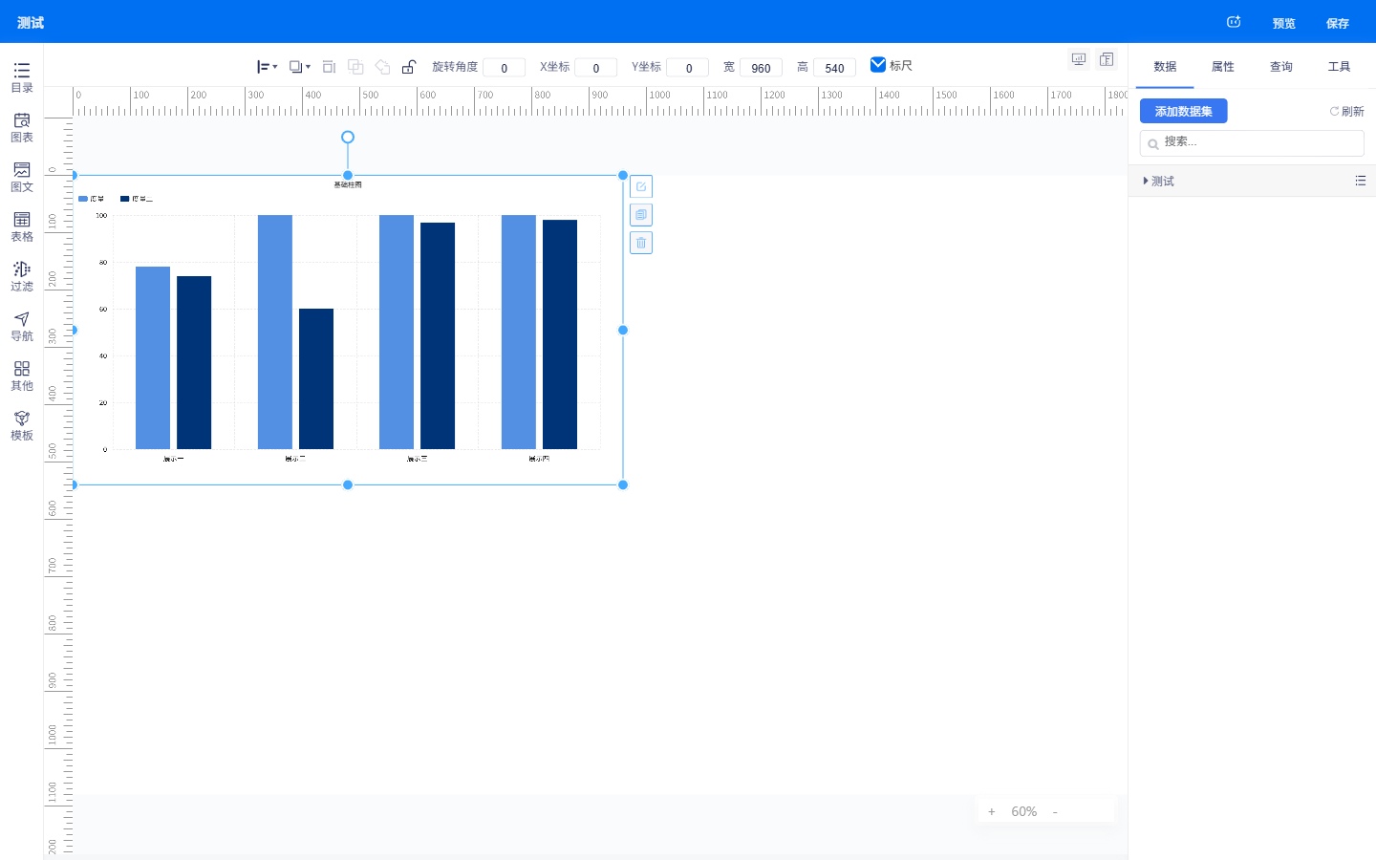
Task: Click the zoom out minus button
Action: click(x=1055, y=811)
